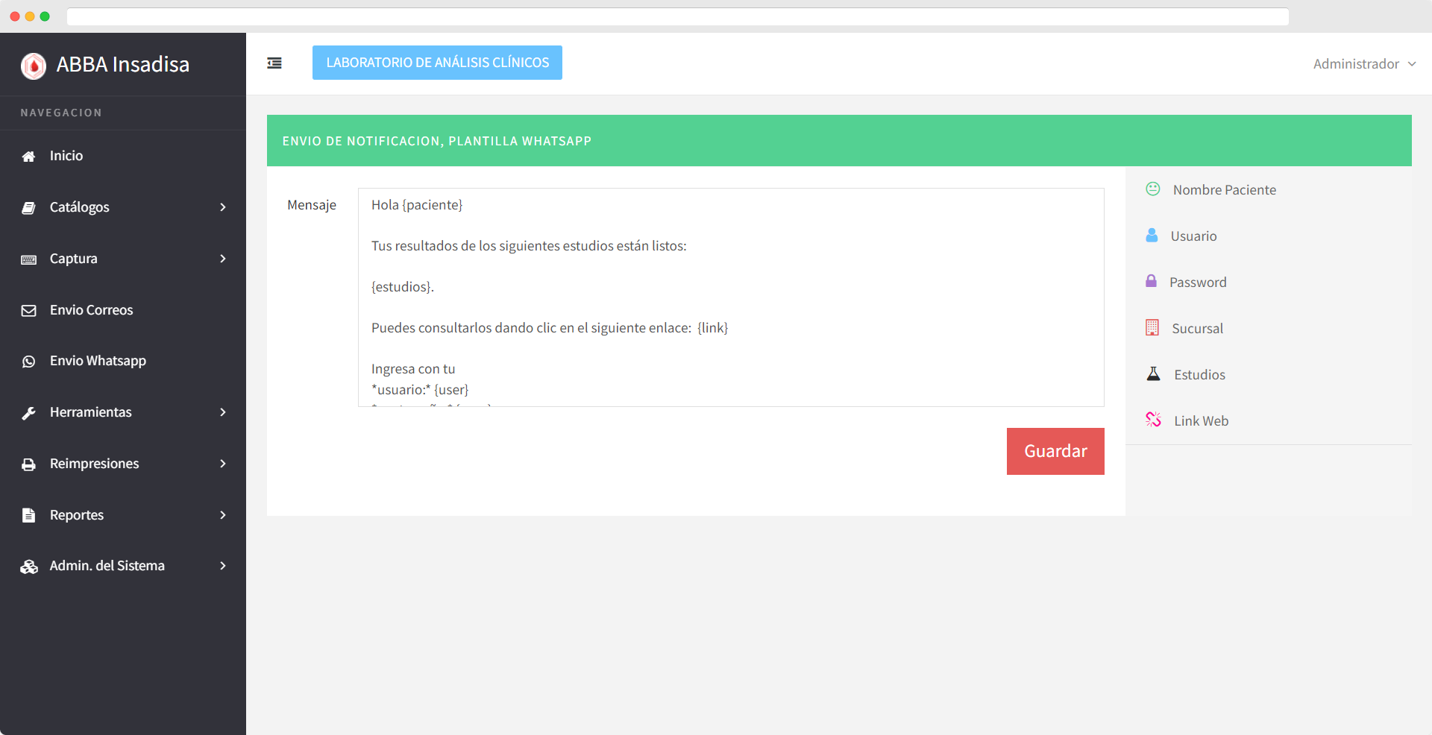Click the ABBA Insadisa brand title
This screenshot has height=735, width=1432.
point(123,65)
